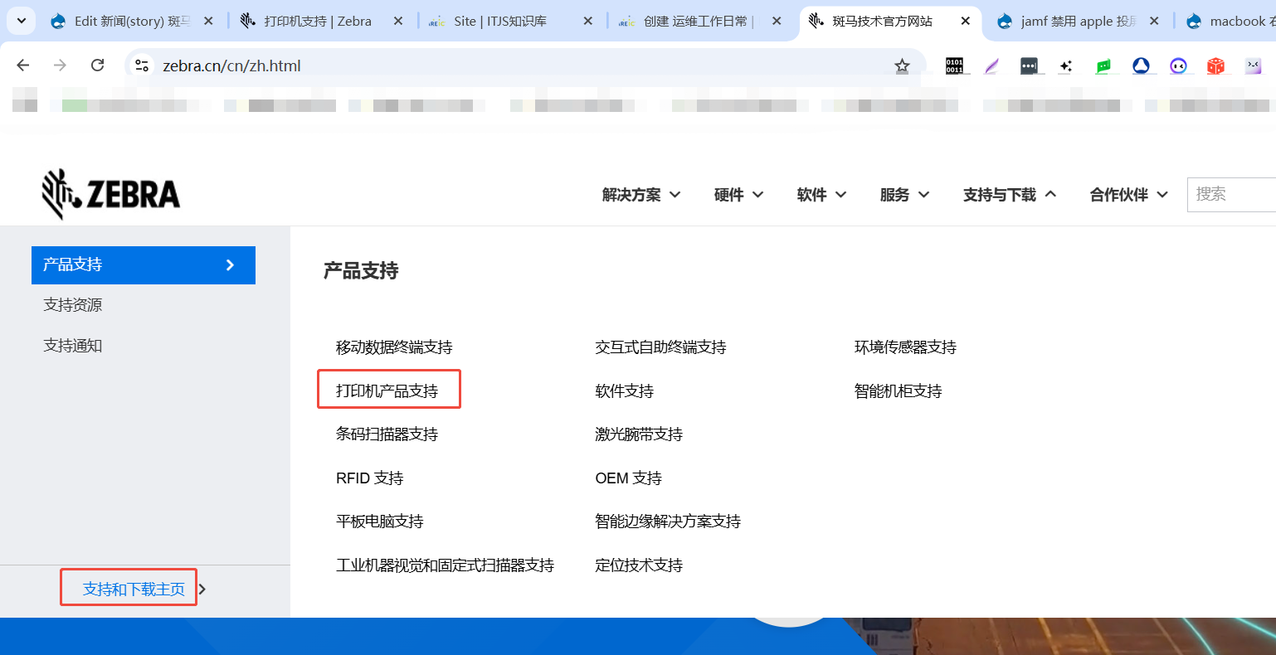The width and height of the screenshot is (1276, 655).
Task: Select 支持通知 in the left sidebar
Action: (x=73, y=346)
